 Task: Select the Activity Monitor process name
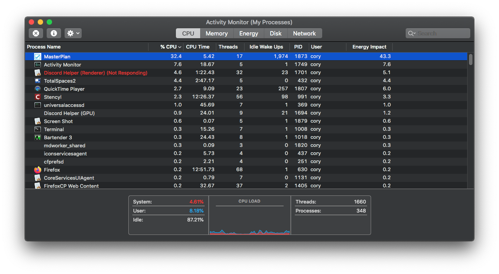[x=62, y=65]
